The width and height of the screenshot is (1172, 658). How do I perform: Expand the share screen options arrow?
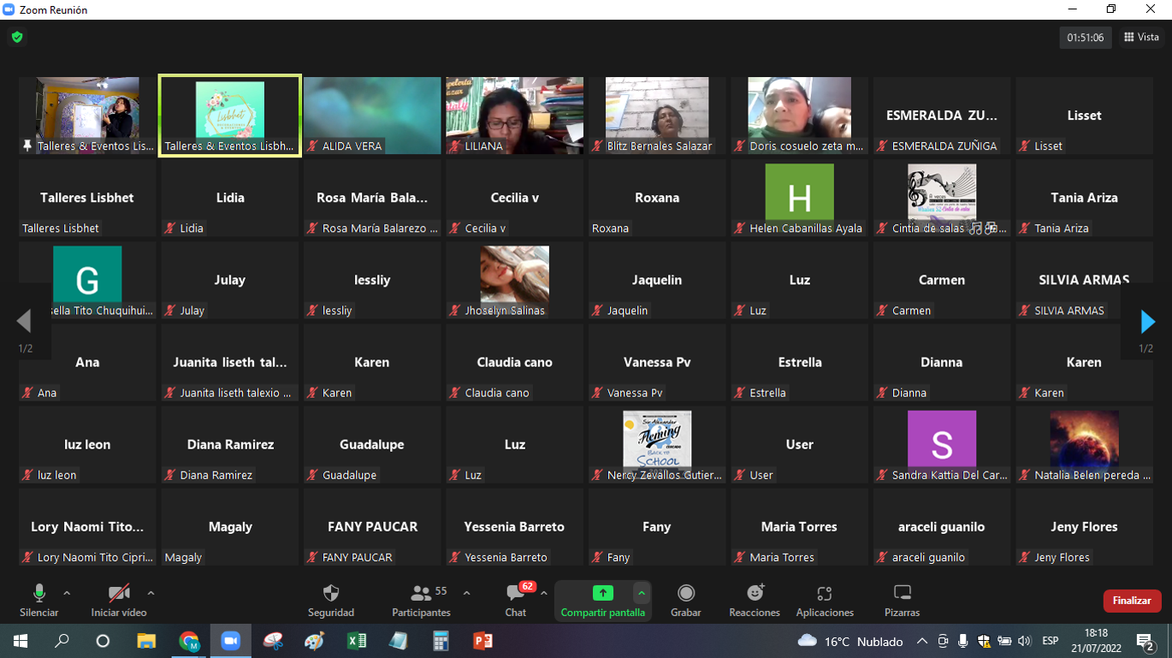641,594
